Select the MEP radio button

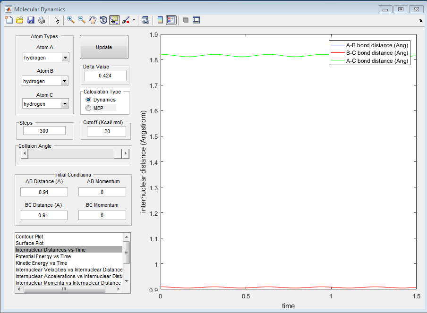point(88,108)
